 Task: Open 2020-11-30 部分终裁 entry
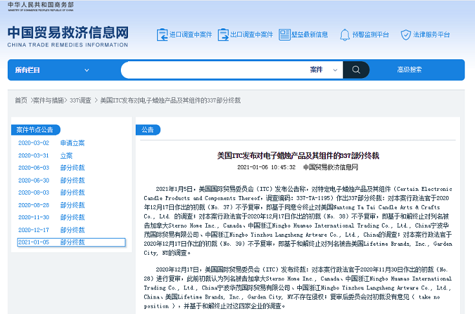52,217
